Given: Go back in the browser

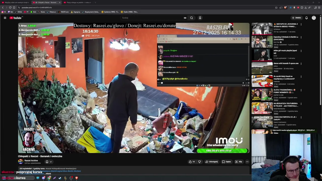Looking at the screenshot, I should pos(3,8).
